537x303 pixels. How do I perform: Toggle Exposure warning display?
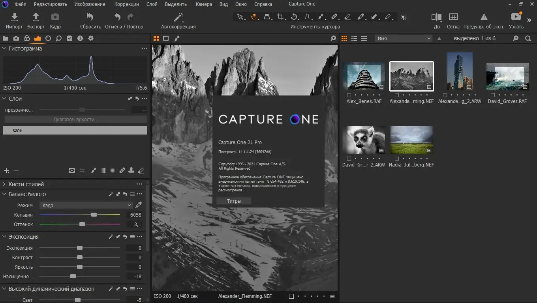point(484,20)
